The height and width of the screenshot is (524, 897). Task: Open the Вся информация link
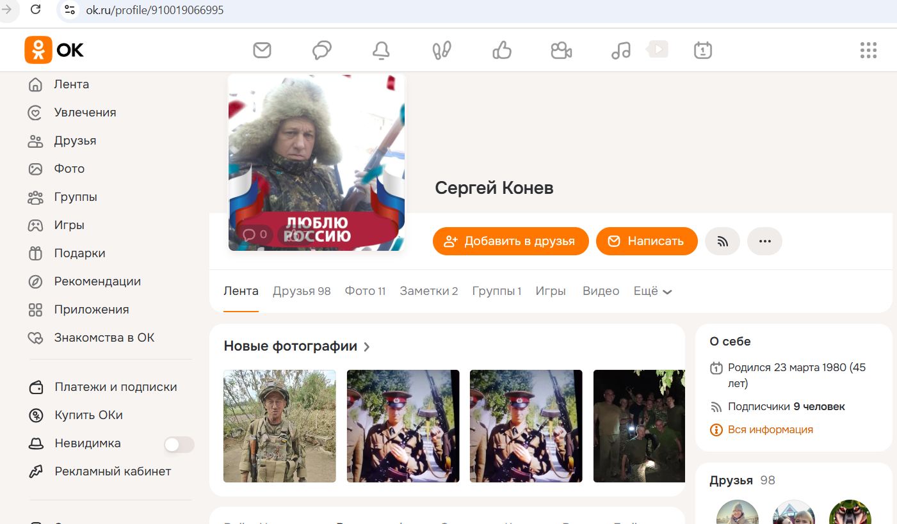[770, 429]
